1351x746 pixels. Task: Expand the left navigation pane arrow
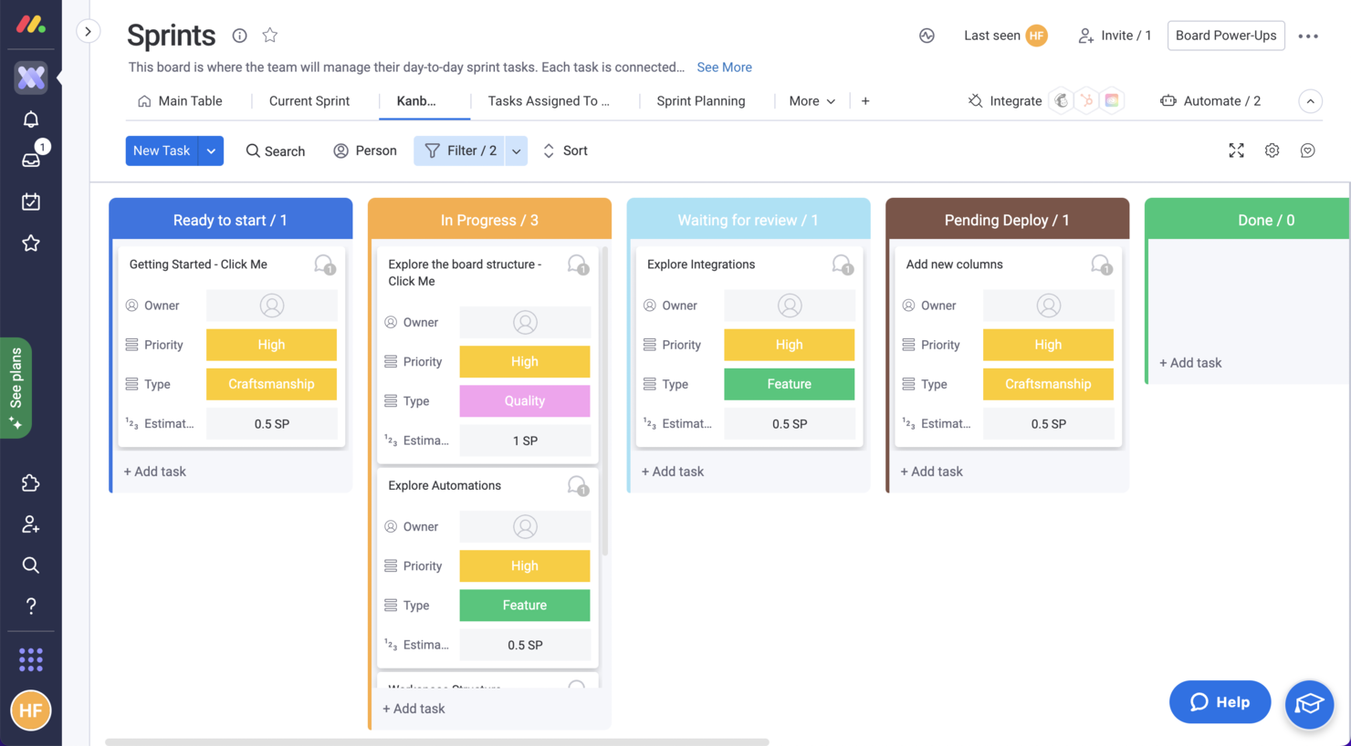(88, 32)
